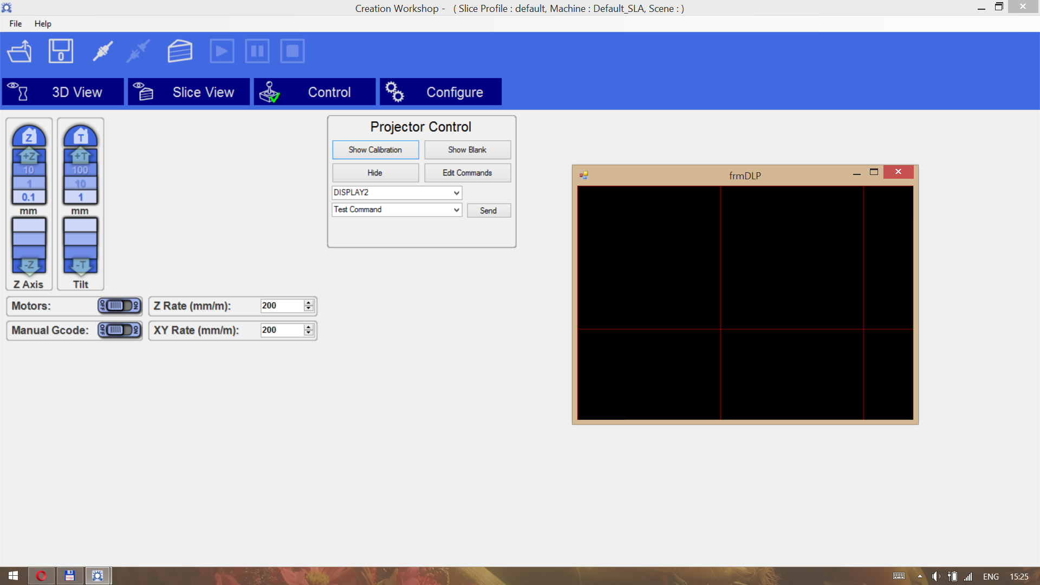Click the Connect plug icon
Screen dimensions: 1040x585
pyautogui.click(x=102, y=51)
